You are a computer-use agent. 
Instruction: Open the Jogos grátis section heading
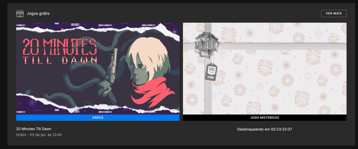pos(38,14)
